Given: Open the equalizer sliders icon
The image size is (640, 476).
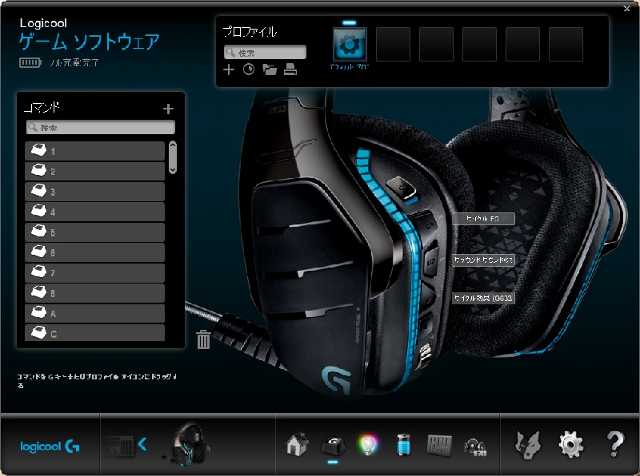Looking at the screenshot, I should [x=439, y=445].
